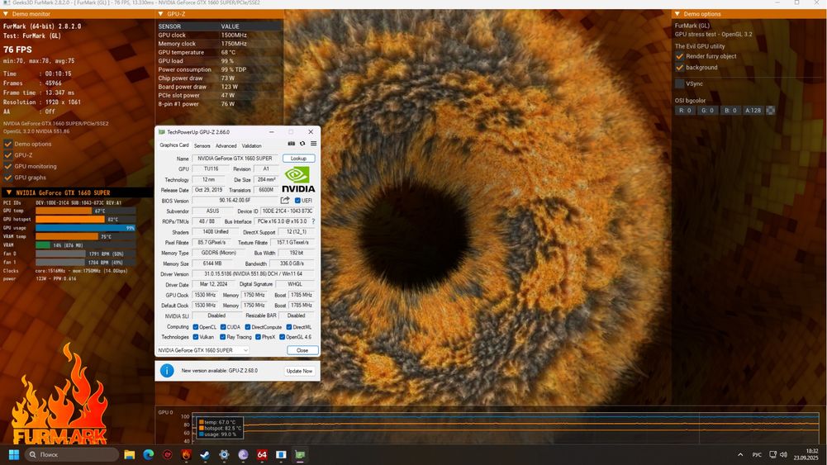Toggle the CUDA checkbox

[x=223, y=327]
